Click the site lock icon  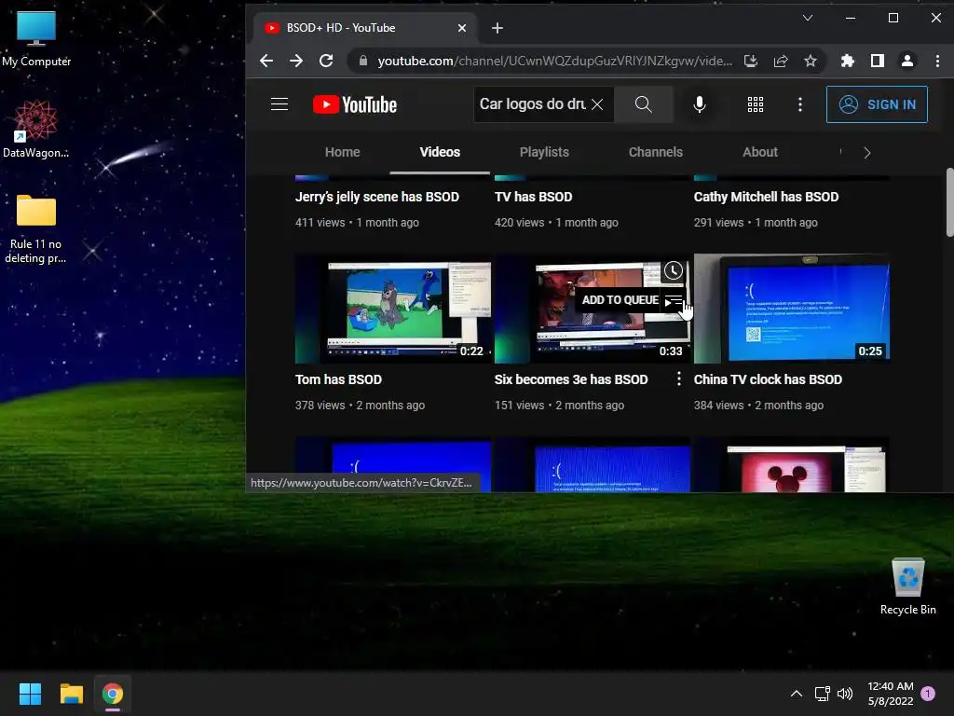click(x=363, y=61)
